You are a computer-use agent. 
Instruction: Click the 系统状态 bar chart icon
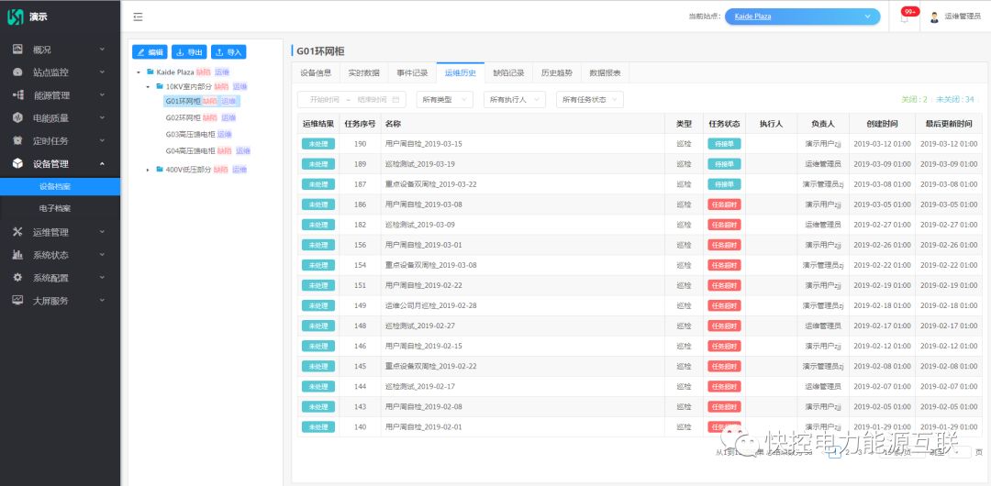point(17,255)
